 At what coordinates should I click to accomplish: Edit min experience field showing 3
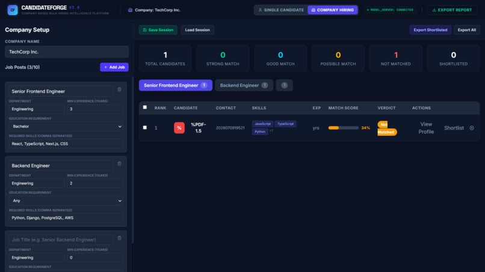tap(94, 109)
